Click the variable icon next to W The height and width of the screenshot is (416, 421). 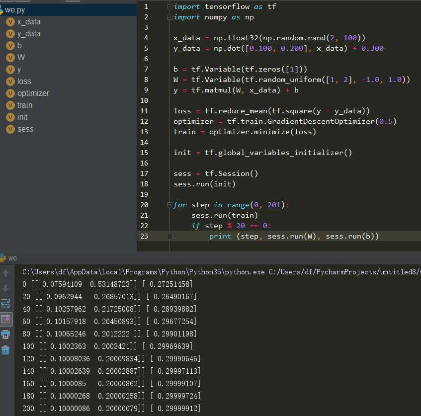[x=10, y=58]
